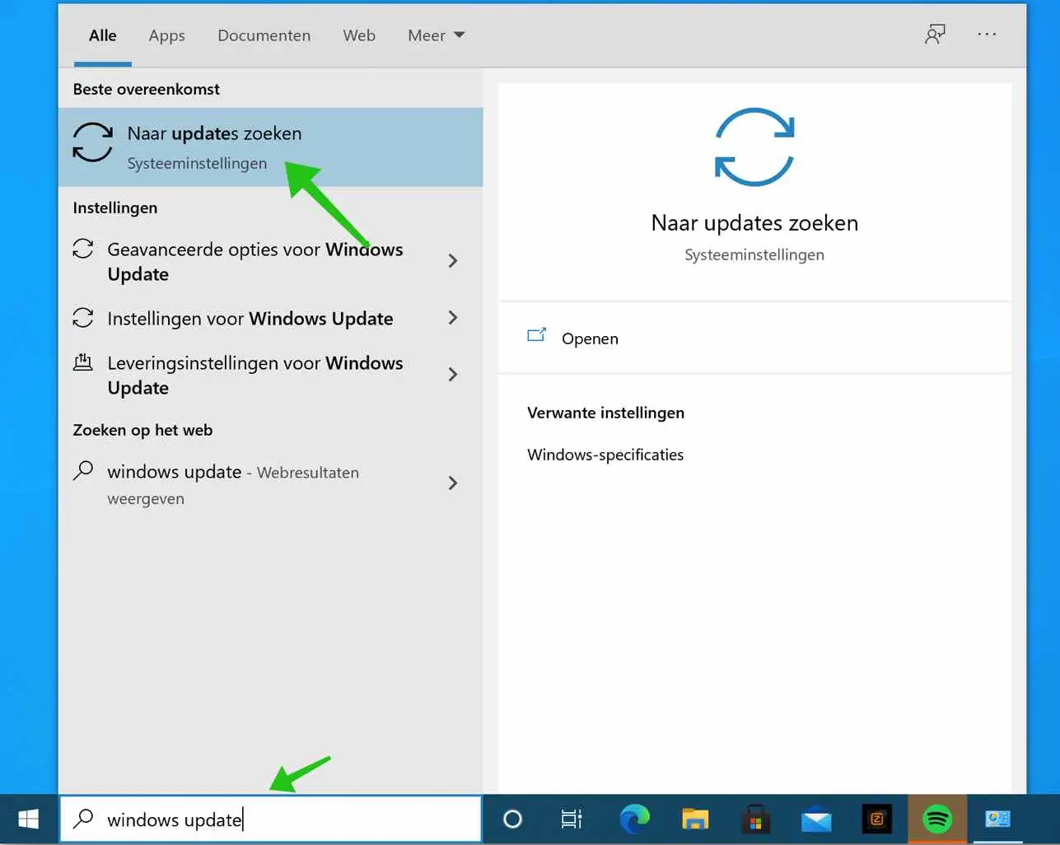
Task: Switch to the Apps tab
Action: 166,35
